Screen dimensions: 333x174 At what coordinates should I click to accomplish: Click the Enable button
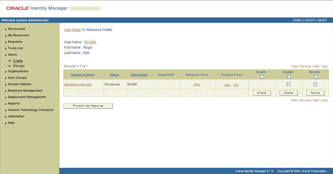click(262, 93)
